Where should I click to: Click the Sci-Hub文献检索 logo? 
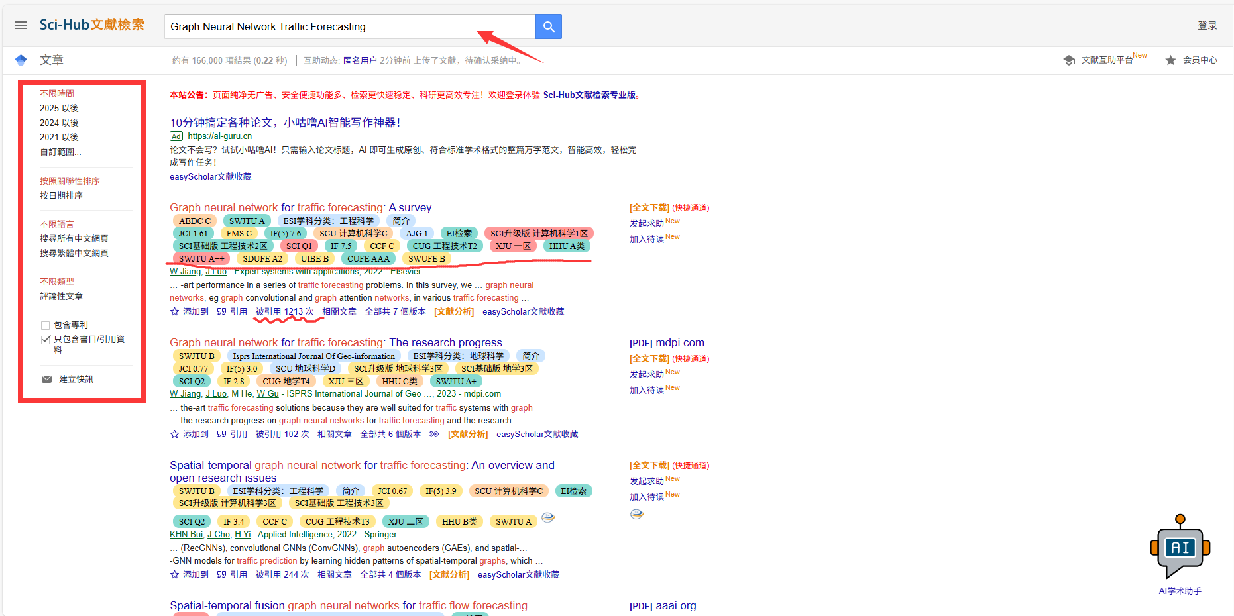click(91, 25)
